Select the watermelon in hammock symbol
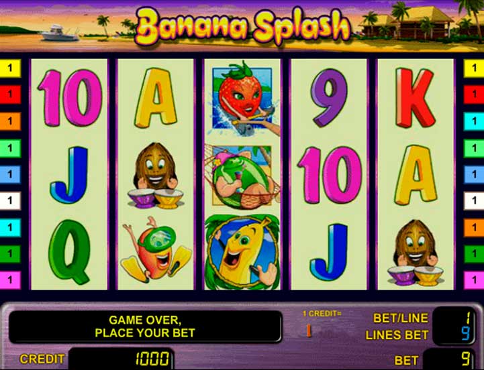 point(242,176)
